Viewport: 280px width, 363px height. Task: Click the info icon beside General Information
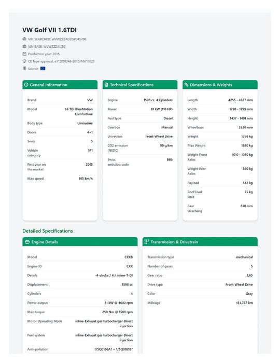[x=26, y=85]
